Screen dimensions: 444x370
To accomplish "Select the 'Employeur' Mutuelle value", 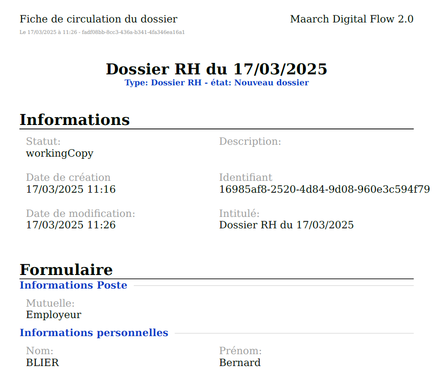I will tap(53, 315).
